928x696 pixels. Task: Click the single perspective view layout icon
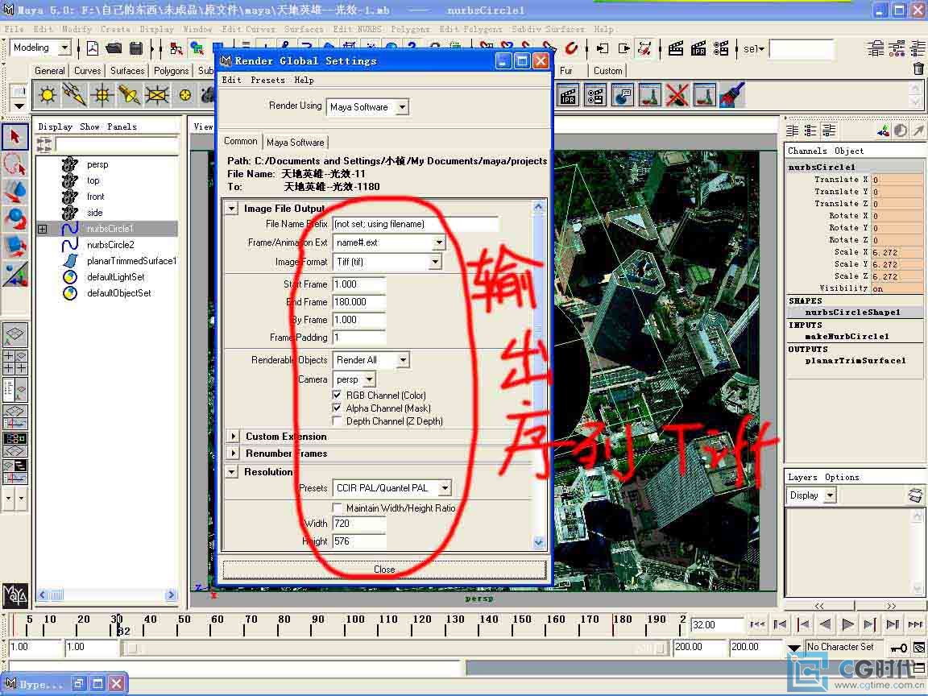(x=14, y=335)
